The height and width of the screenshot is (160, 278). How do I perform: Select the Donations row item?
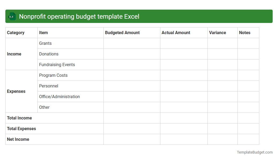[49, 54]
